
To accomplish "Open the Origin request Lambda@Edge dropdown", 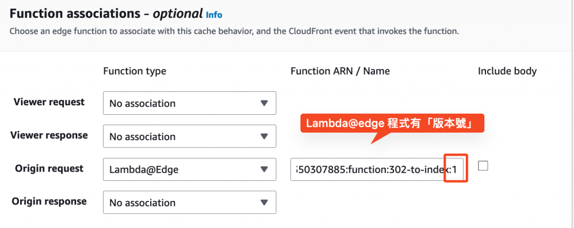I will (189, 169).
